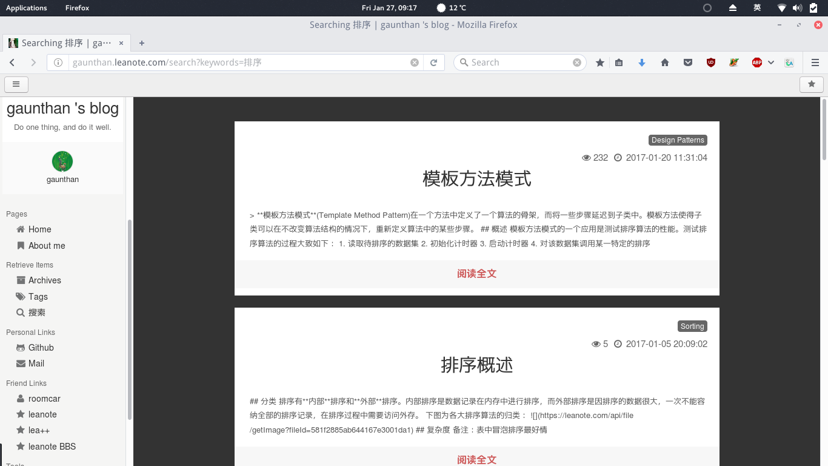Click 阅读全文 under 排序概述
828x466 pixels.
tap(477, 459)
